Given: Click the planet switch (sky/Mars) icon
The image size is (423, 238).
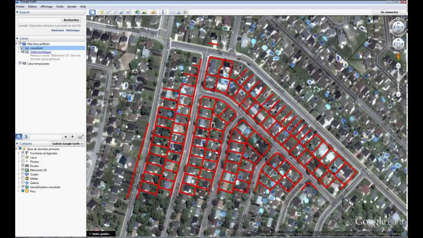Looking at the screenshot, I should (153, 12).
